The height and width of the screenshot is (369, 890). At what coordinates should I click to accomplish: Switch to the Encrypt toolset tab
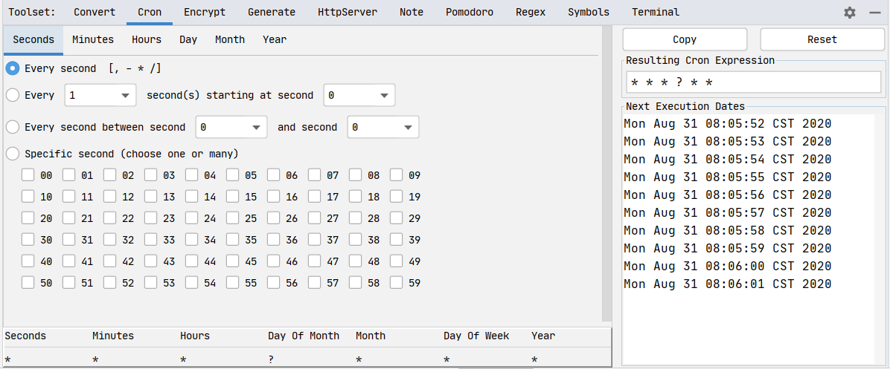205,13
